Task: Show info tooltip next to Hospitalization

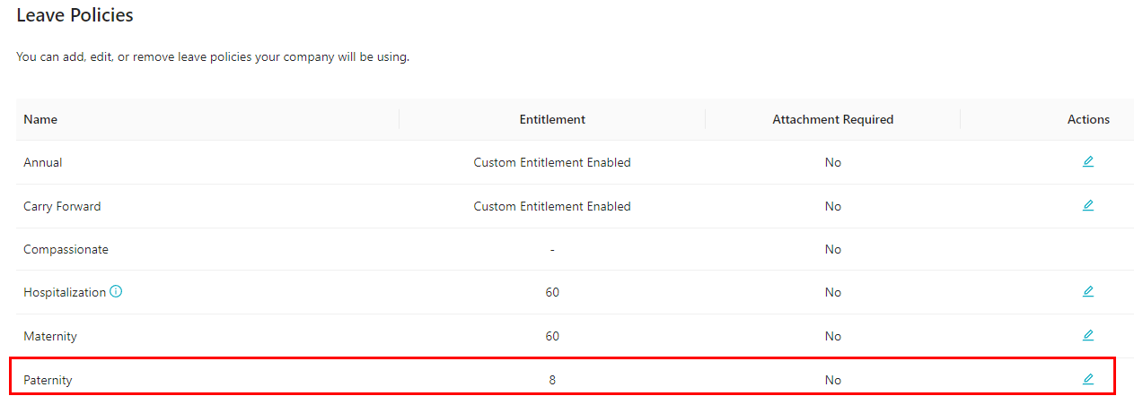Action: 116,291
